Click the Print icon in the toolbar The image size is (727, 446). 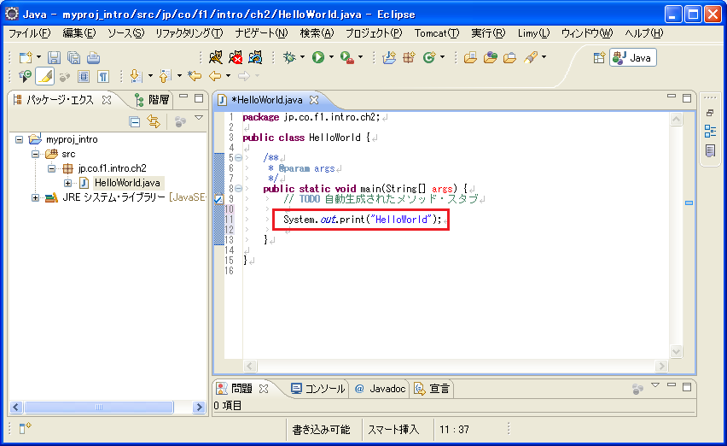tap(93, 58)
